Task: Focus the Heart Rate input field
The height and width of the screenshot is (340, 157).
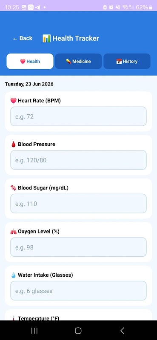Action: (78, 116)
